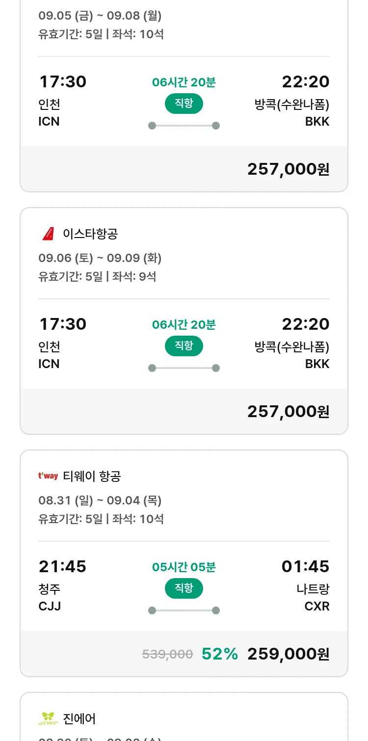
Task: Click the Eastar Jet red tail logo
Action: (x=48, y=234)
